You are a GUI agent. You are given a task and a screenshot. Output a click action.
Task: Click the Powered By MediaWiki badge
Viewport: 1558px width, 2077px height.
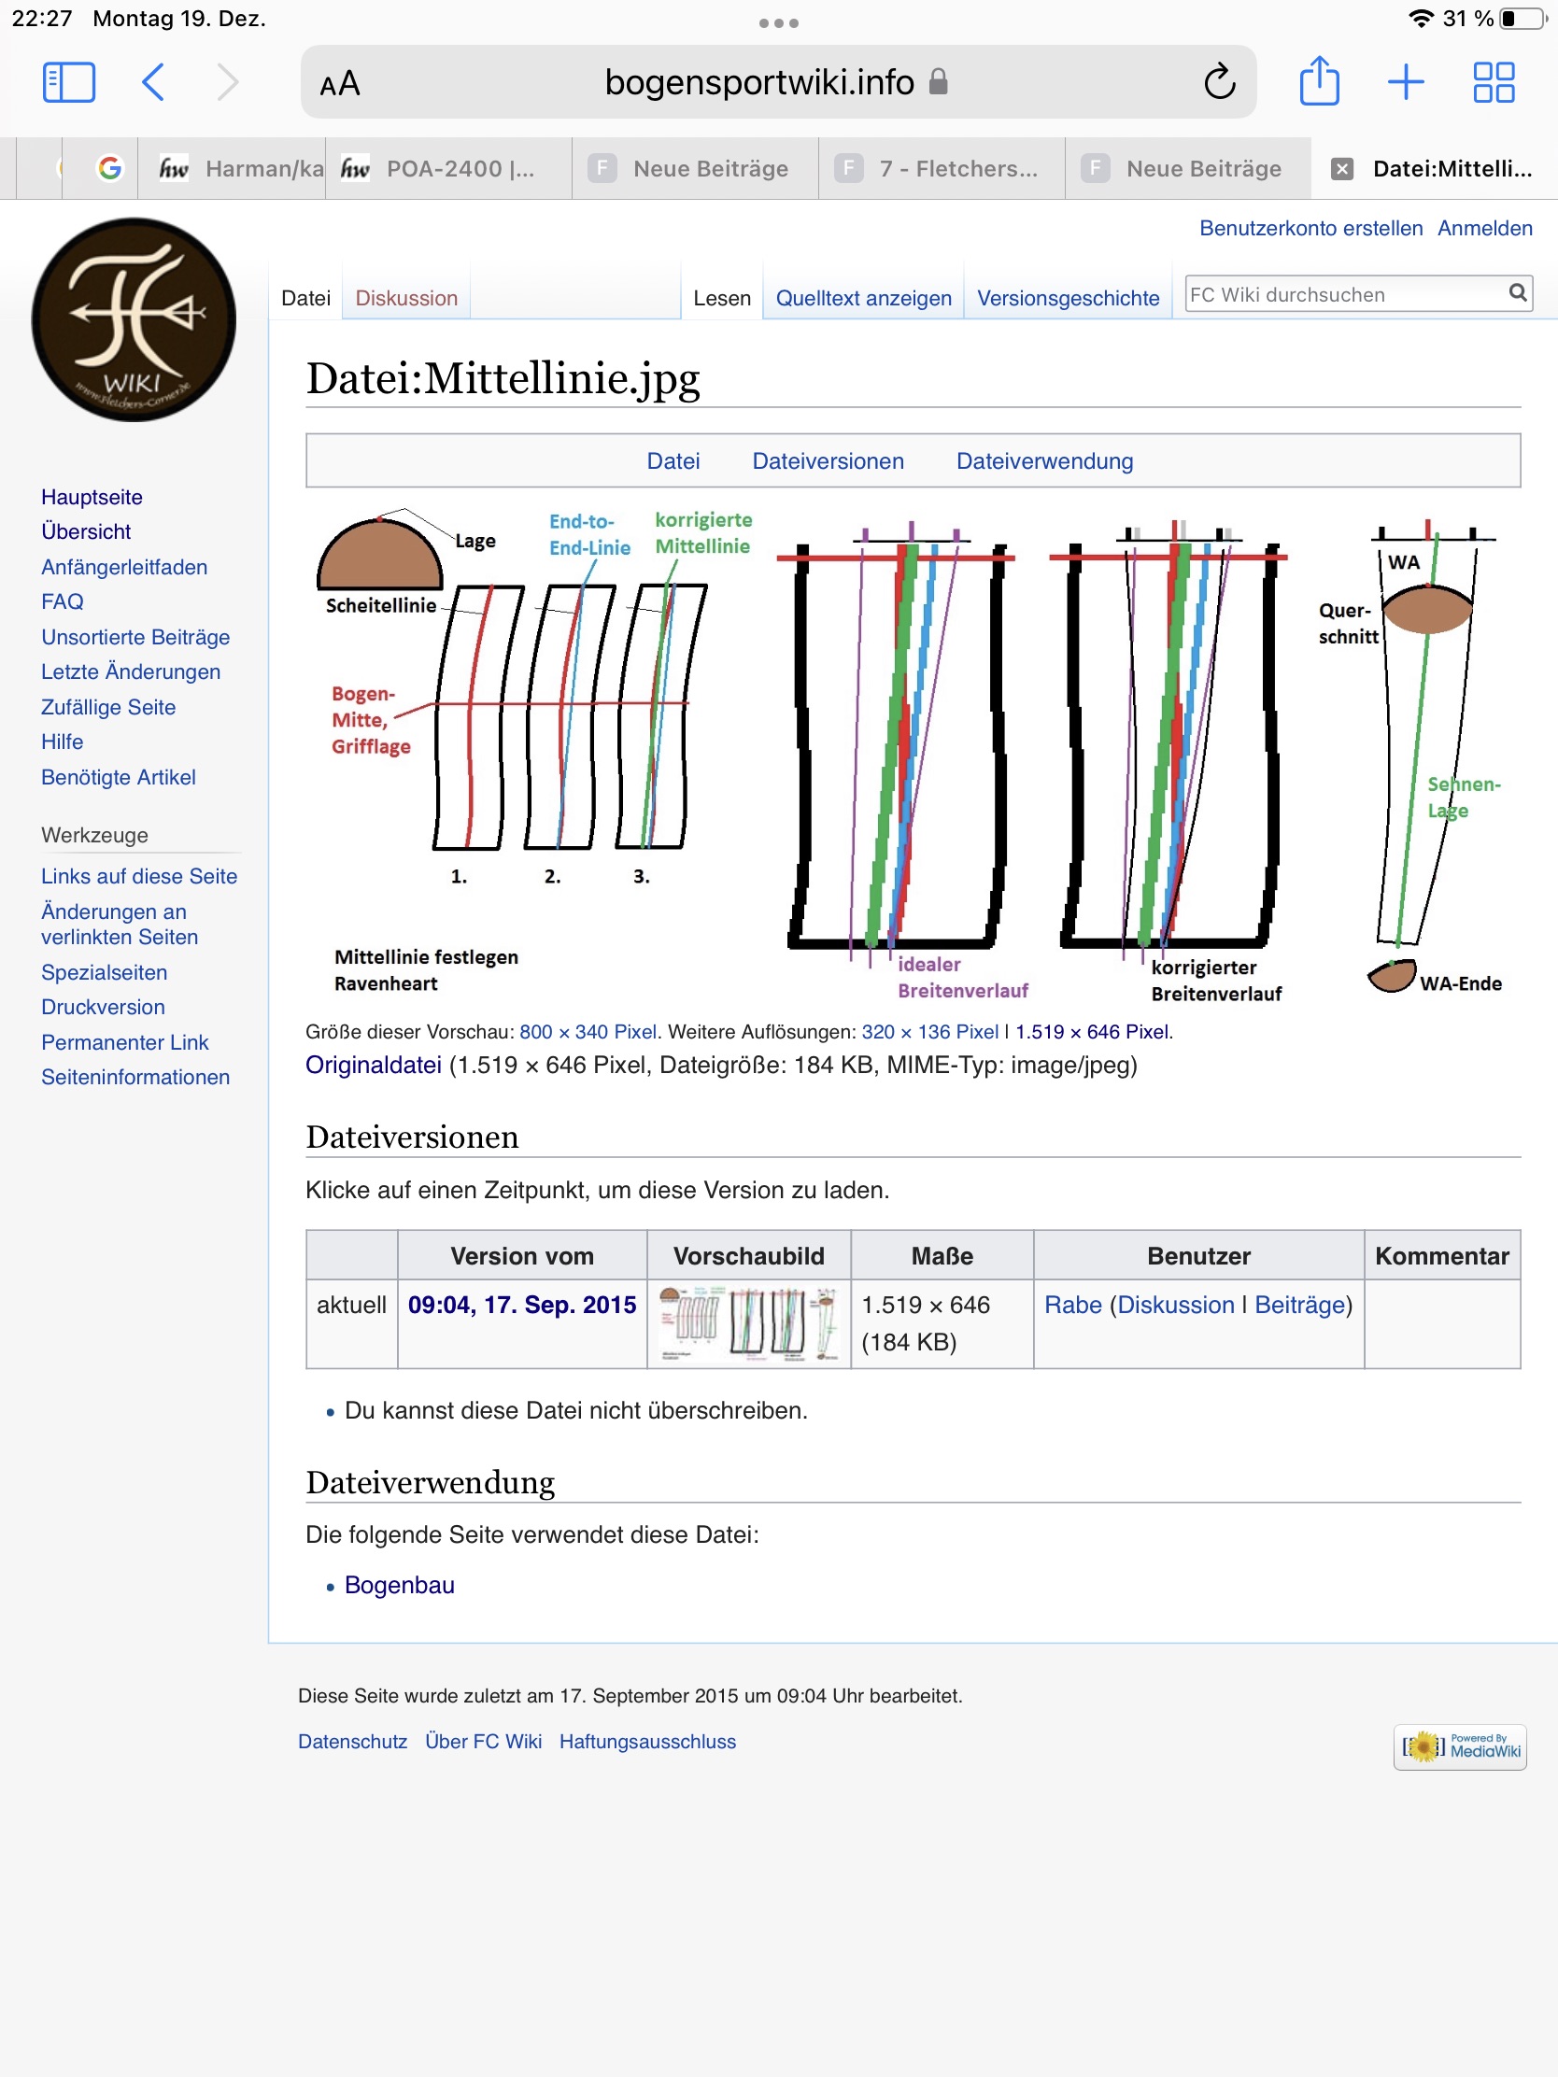pyautogui.click(x=1459, y=1746)
